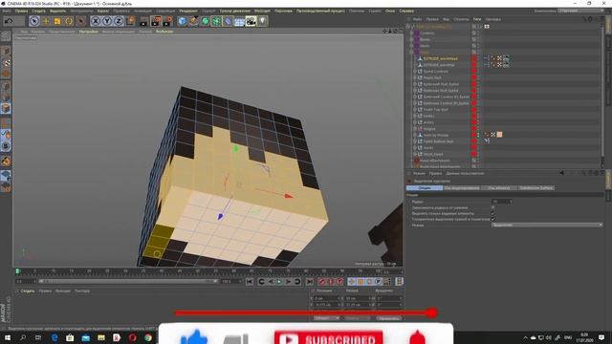This screenshot has width=612, height=344.
Task: Select the Head Attachments tree item
Action: pyautogui.click(x=435, y=161)
